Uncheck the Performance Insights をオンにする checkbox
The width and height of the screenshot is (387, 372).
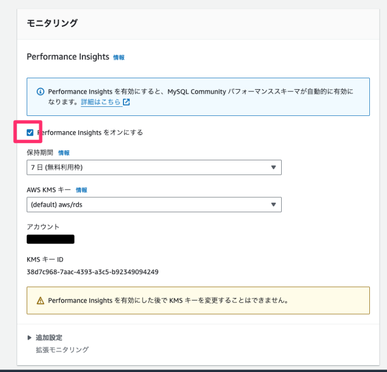[x=30, y=133]
